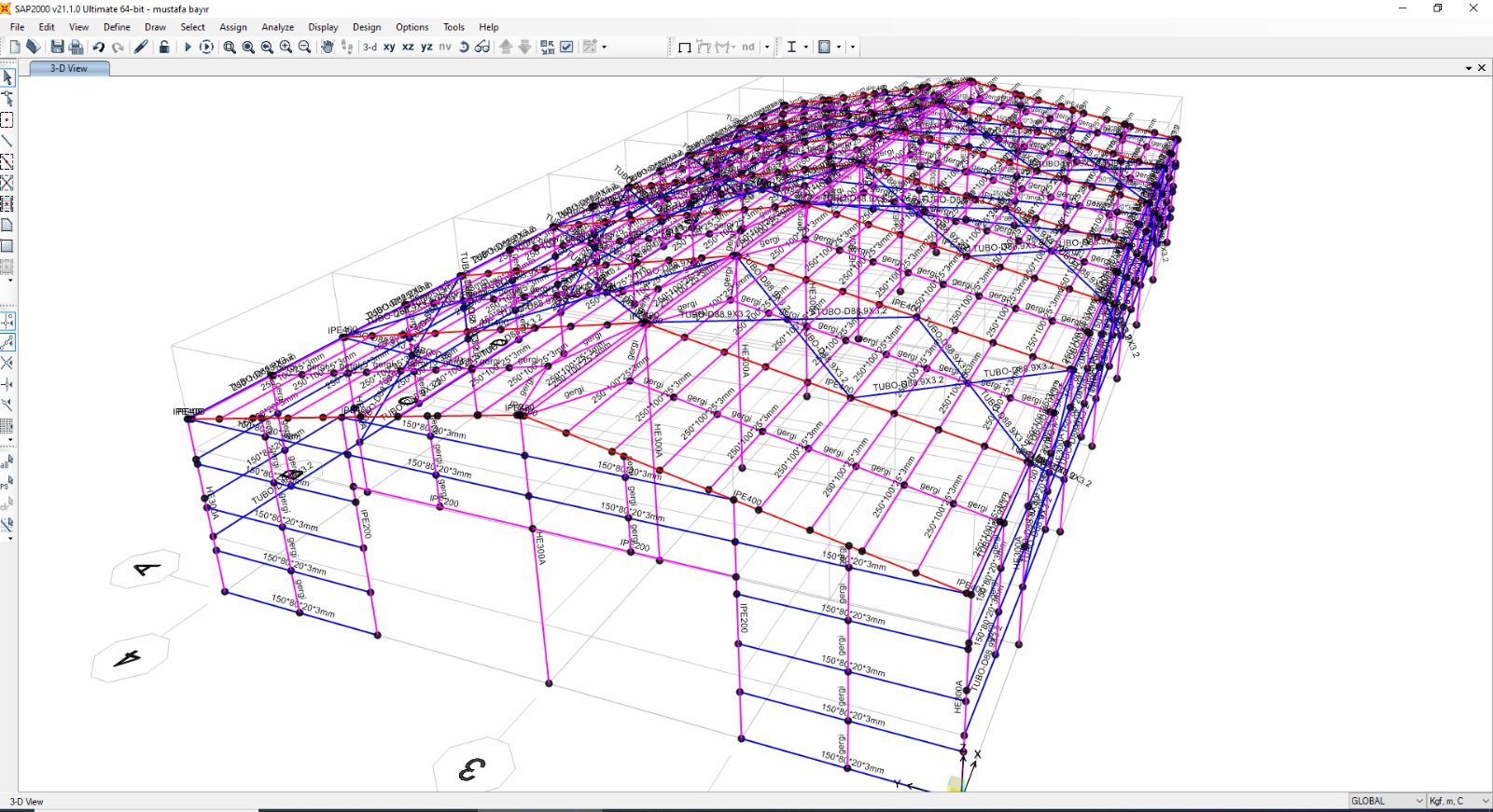Close the 3-D View window pane

pos(1482,68)
